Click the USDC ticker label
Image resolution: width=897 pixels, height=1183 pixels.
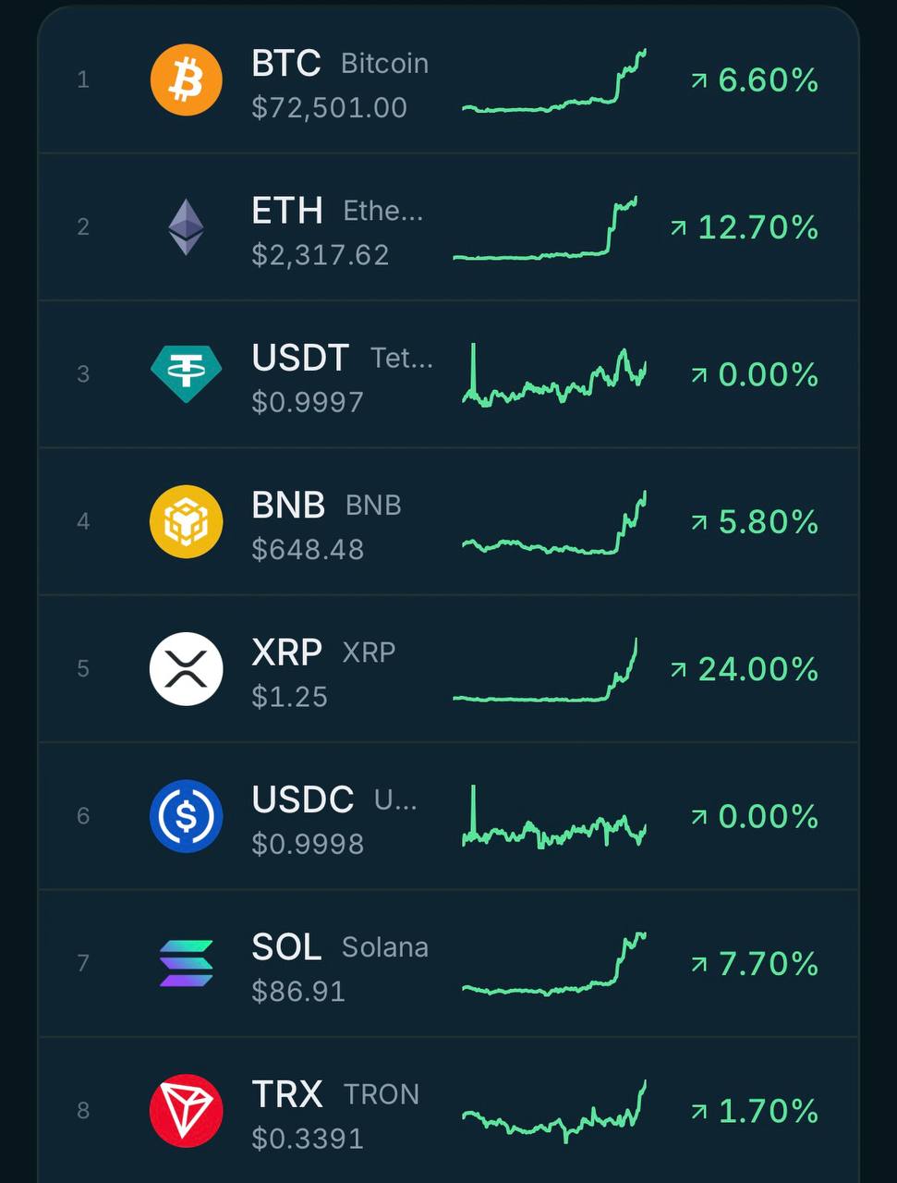(x=303, y=799)
